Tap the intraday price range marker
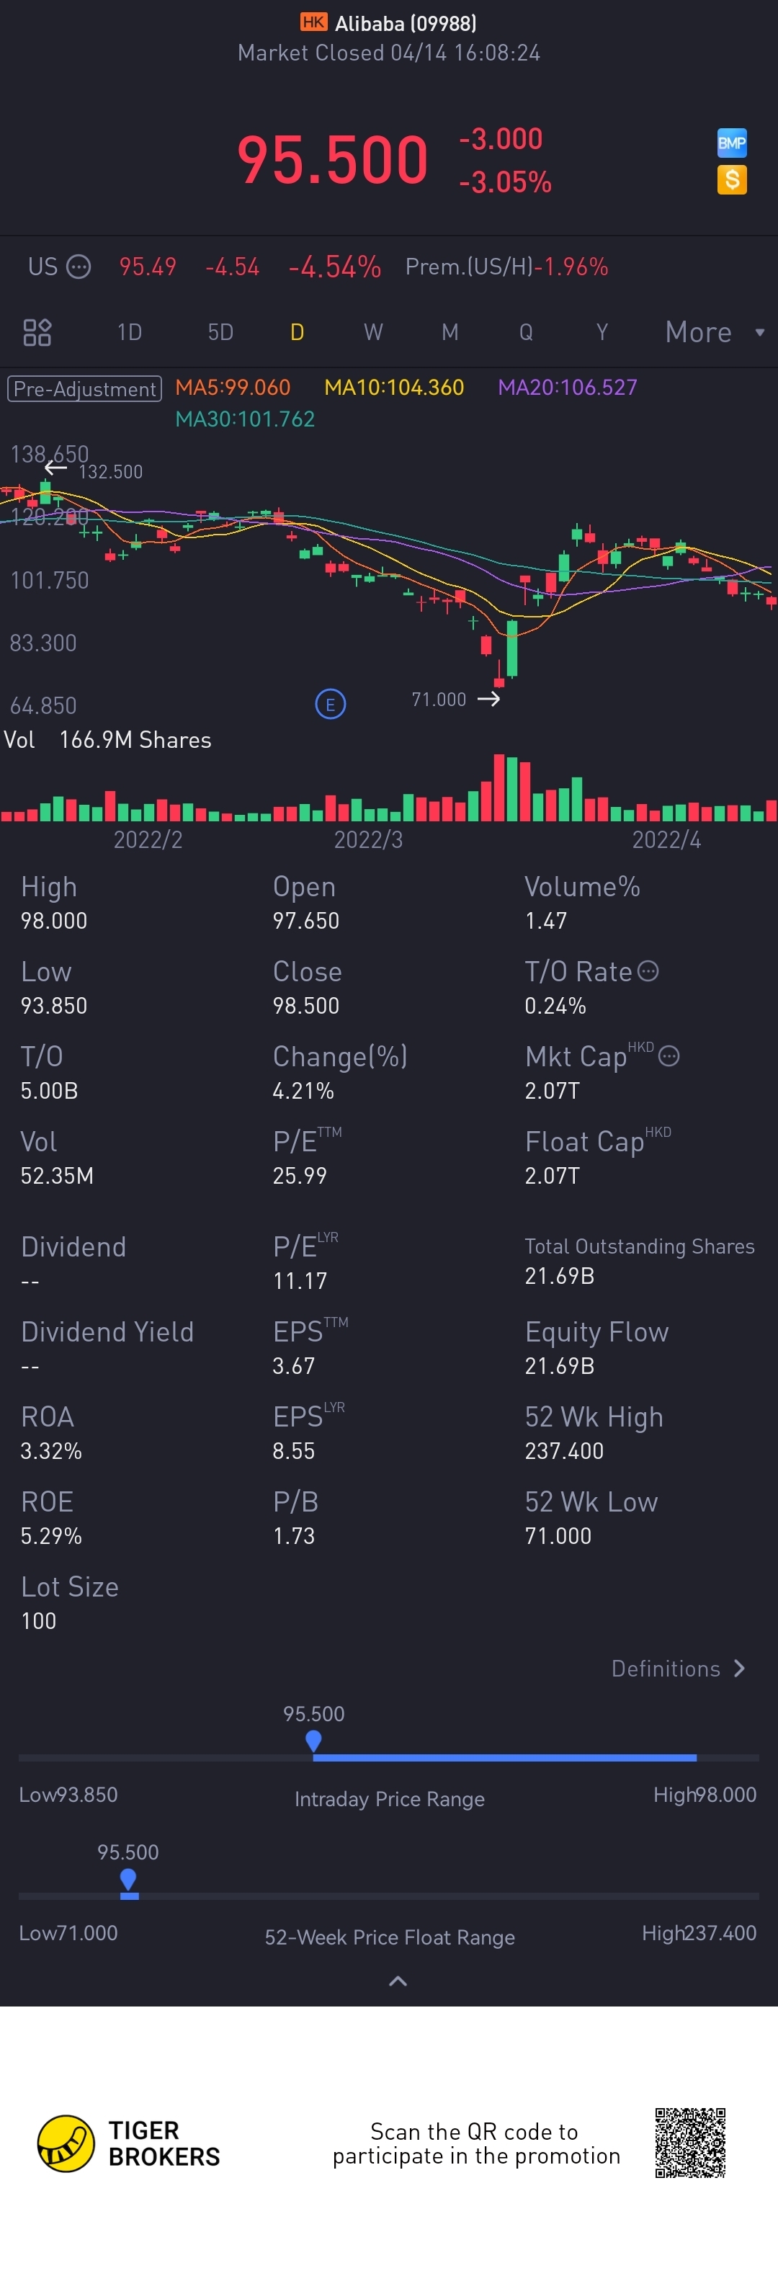778x2281 pixels. pos(313,1741)
